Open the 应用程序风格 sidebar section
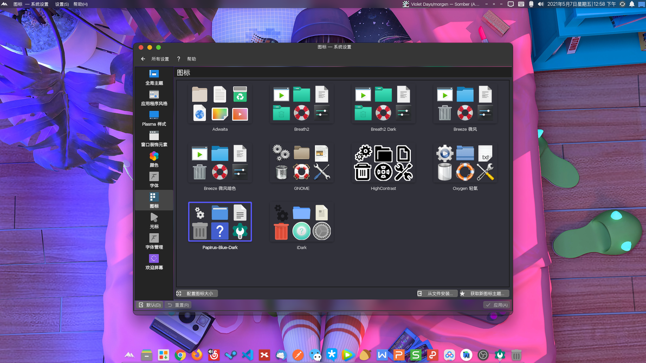The height and width of the screenshot is (363, 646). pos(154,98)
